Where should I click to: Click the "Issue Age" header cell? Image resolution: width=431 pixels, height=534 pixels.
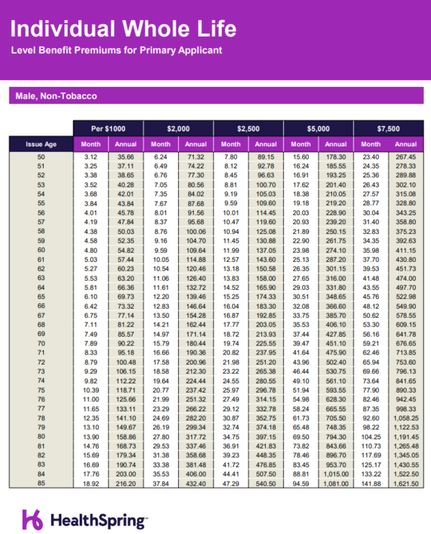click(x=41, y=144)
